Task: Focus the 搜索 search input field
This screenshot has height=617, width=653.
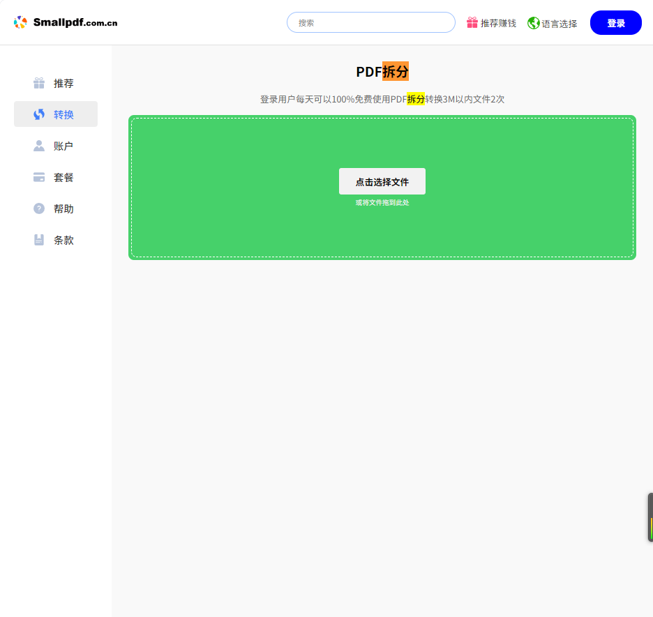Action: tap(371, 22)
